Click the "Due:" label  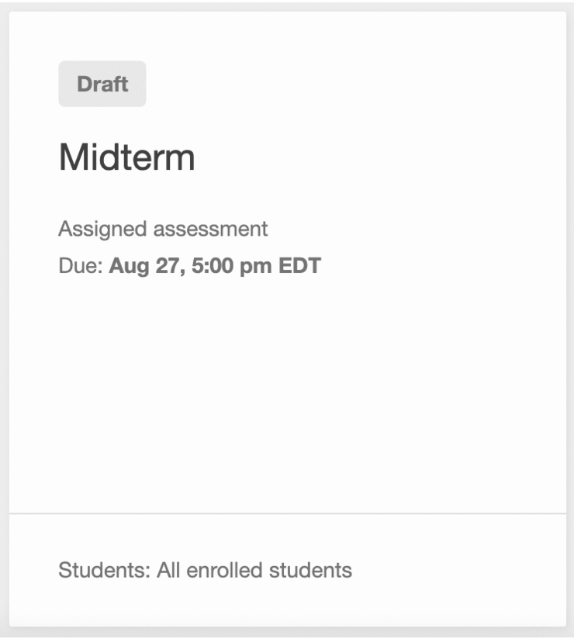click(81, 266)
